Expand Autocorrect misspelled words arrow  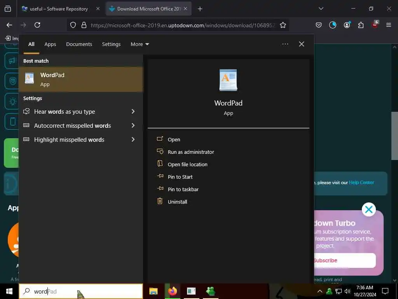coord(133,125)
